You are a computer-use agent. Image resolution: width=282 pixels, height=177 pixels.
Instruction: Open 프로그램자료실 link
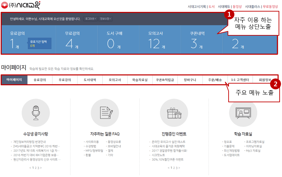(255, 142)
